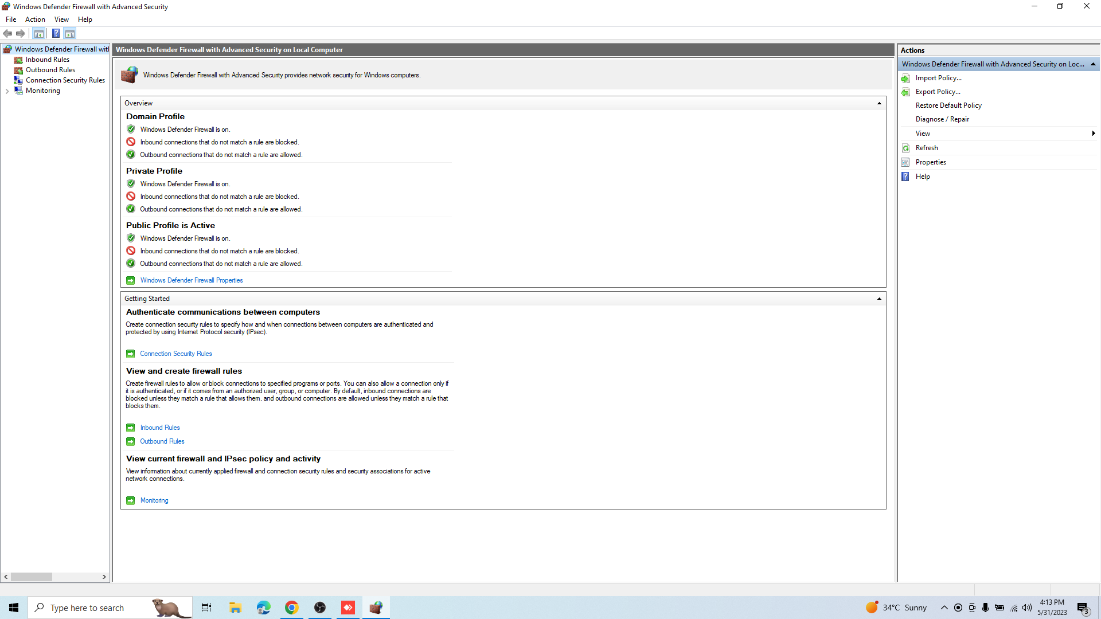This screenshot has height=619, width=1101.
Task: Show hidden system tray icons
Action: tap(944, 608)
